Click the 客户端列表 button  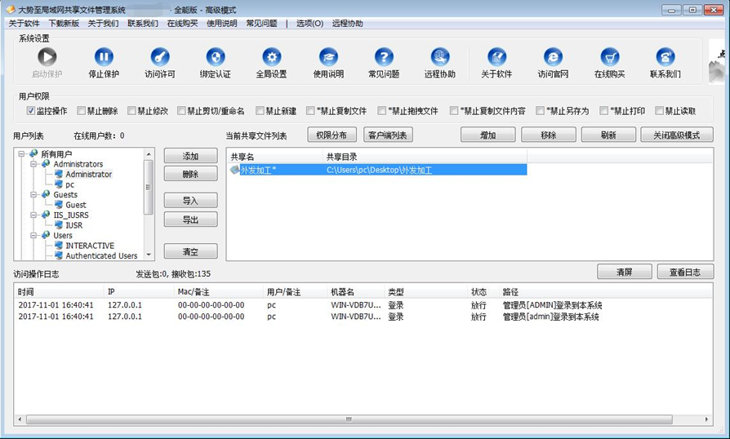pyautogui.click(x=388, y=135)
